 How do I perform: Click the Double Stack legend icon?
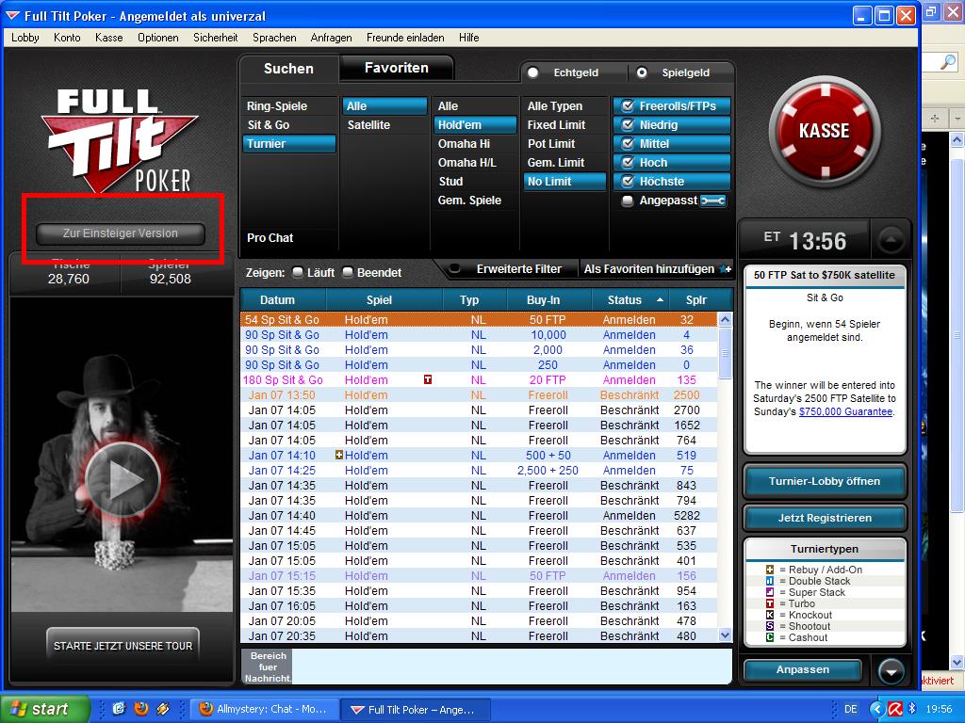tap(769, 581)
